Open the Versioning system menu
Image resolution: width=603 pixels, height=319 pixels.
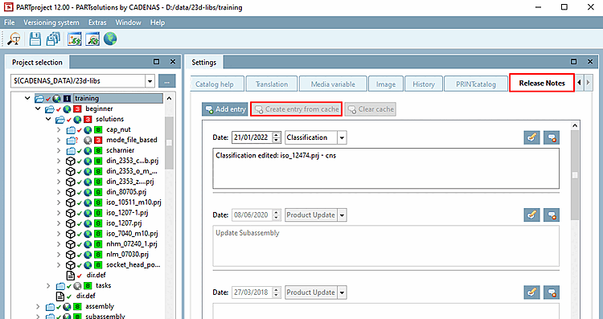[51, 22]
